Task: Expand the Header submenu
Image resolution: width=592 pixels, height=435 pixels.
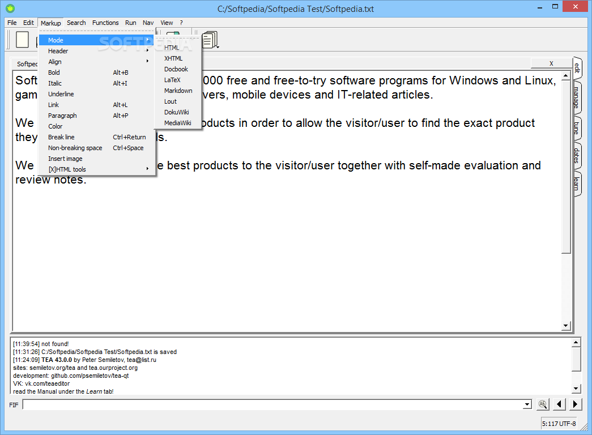Action: pyautogui.click(x=97, y=51)
